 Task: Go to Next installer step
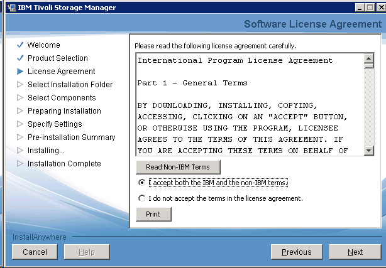coord(355,252)
